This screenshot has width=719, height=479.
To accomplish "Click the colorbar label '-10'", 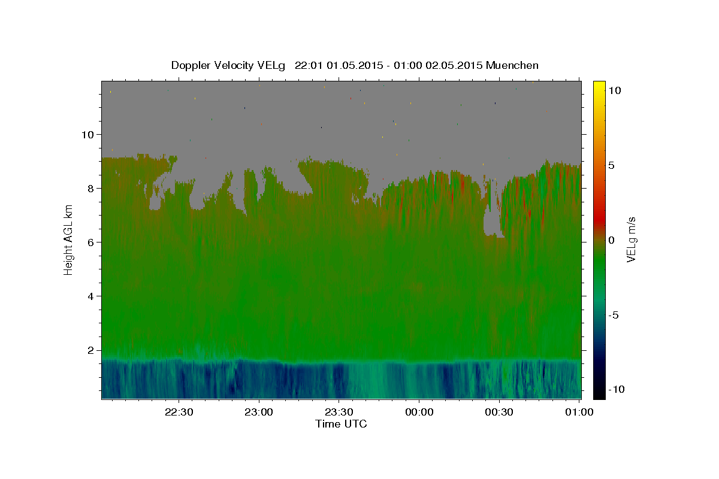I will (617, 390).
